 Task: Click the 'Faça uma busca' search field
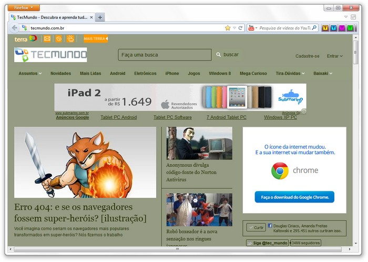pos(165,55)
